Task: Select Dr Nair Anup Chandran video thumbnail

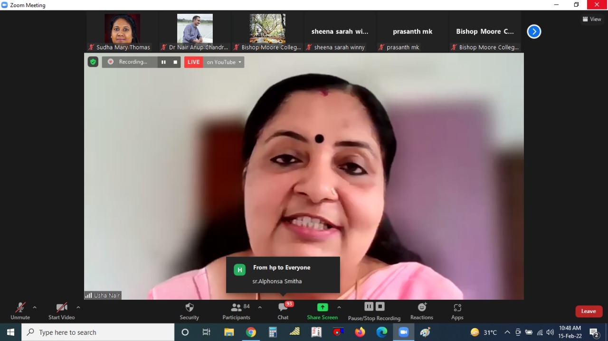Action: click(195, 32)
